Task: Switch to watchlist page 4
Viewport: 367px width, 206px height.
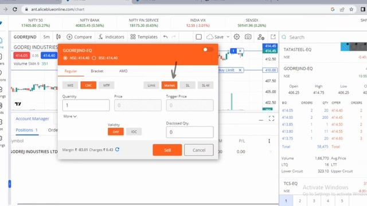Action: 328,201
